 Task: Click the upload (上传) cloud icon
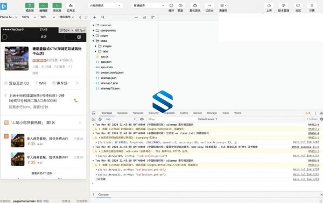click(x=269, y=5)
